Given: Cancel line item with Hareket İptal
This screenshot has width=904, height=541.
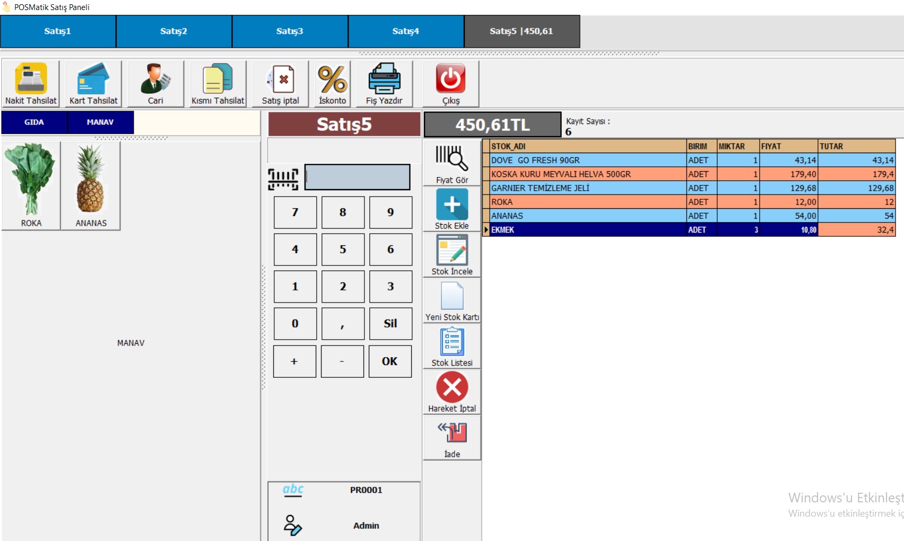Looking at the screenshot, I should pos(452,388).
